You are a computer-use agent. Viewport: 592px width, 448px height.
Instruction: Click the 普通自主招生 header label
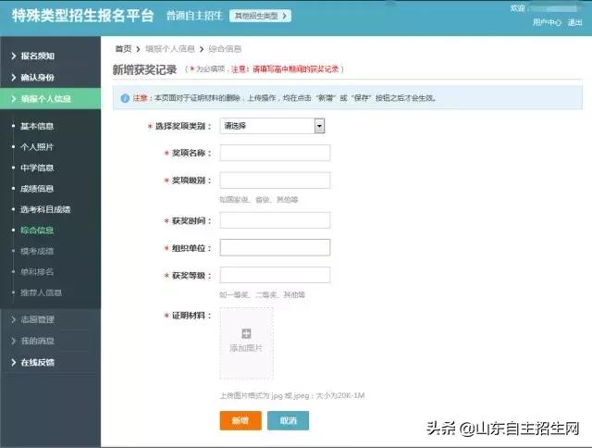[x=194, y=16]
